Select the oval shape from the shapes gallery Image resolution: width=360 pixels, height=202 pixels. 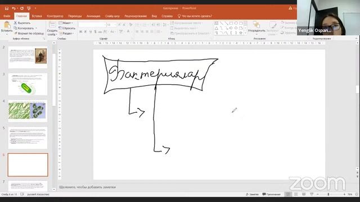pos(236,23)
